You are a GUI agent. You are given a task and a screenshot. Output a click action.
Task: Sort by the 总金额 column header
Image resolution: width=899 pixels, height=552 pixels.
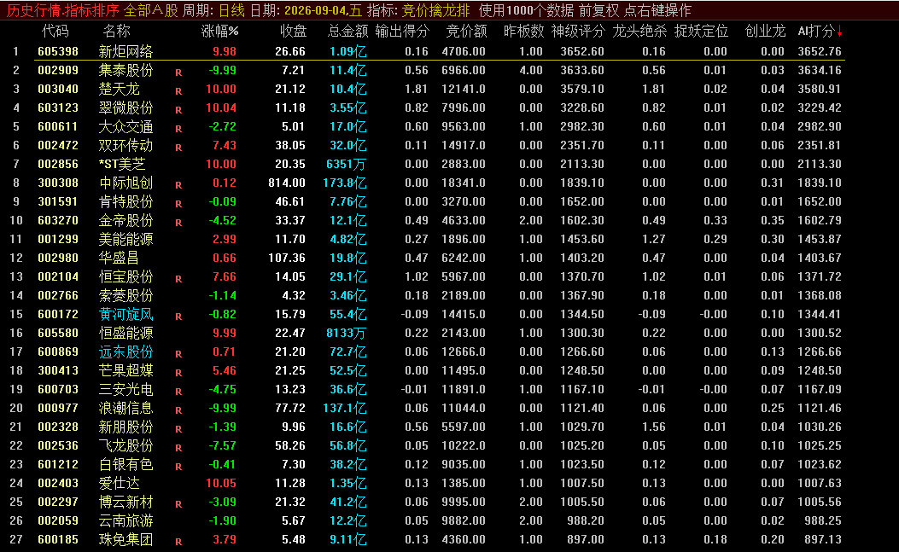(347, 31)
